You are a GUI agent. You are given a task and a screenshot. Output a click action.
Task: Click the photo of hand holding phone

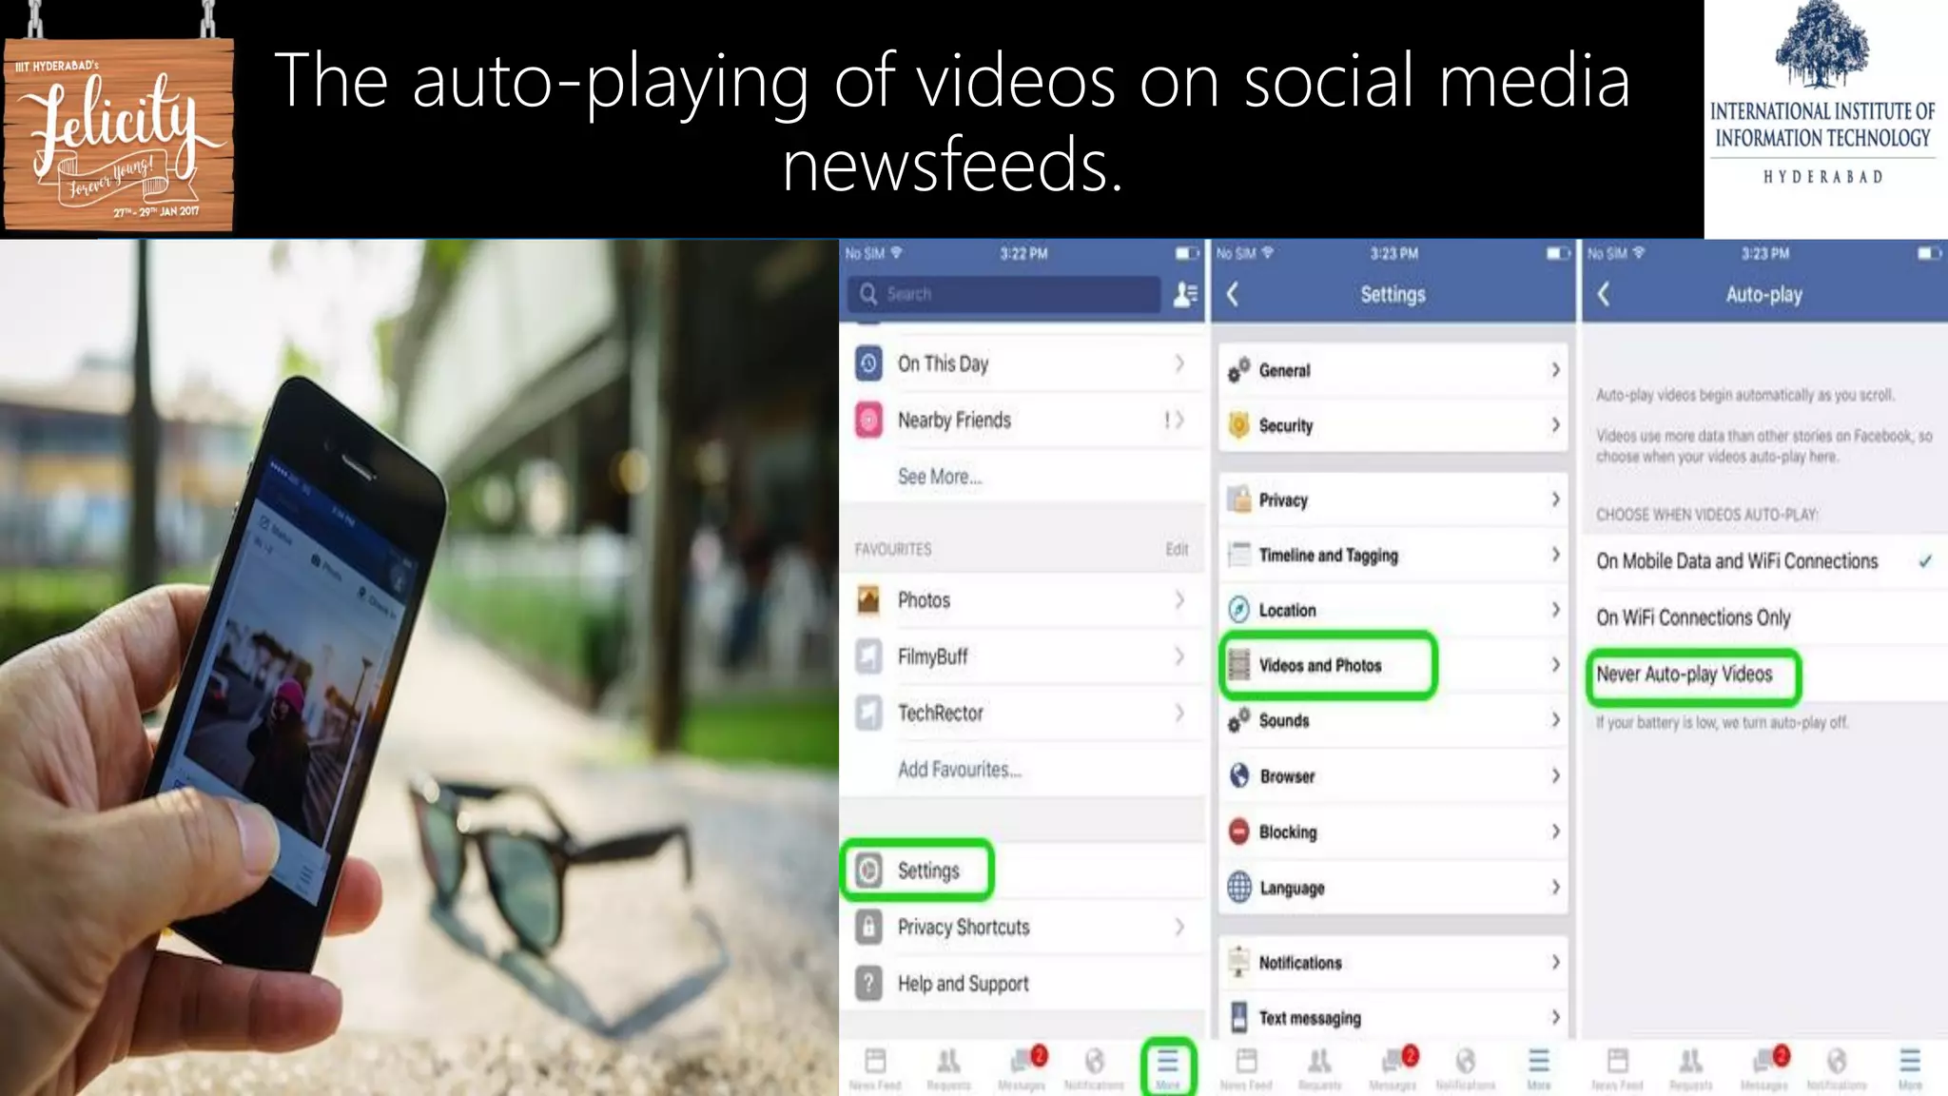[x=419, y=667]
